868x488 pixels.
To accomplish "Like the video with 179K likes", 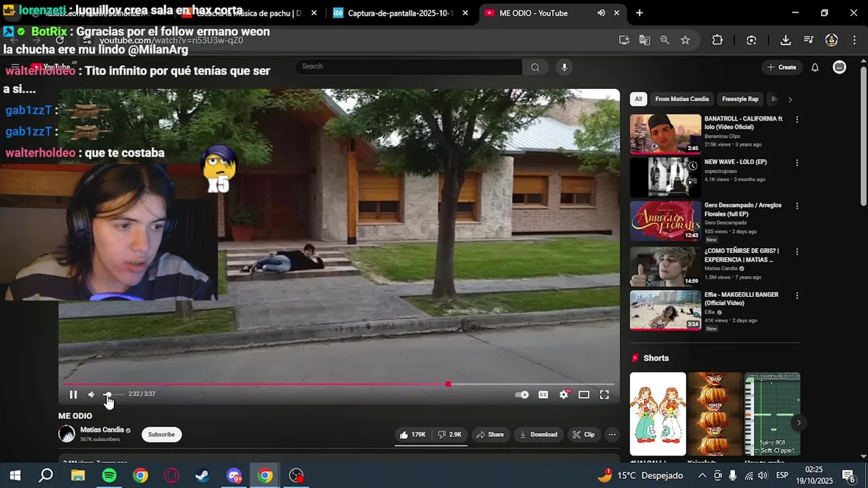I will tap(412, 434).
